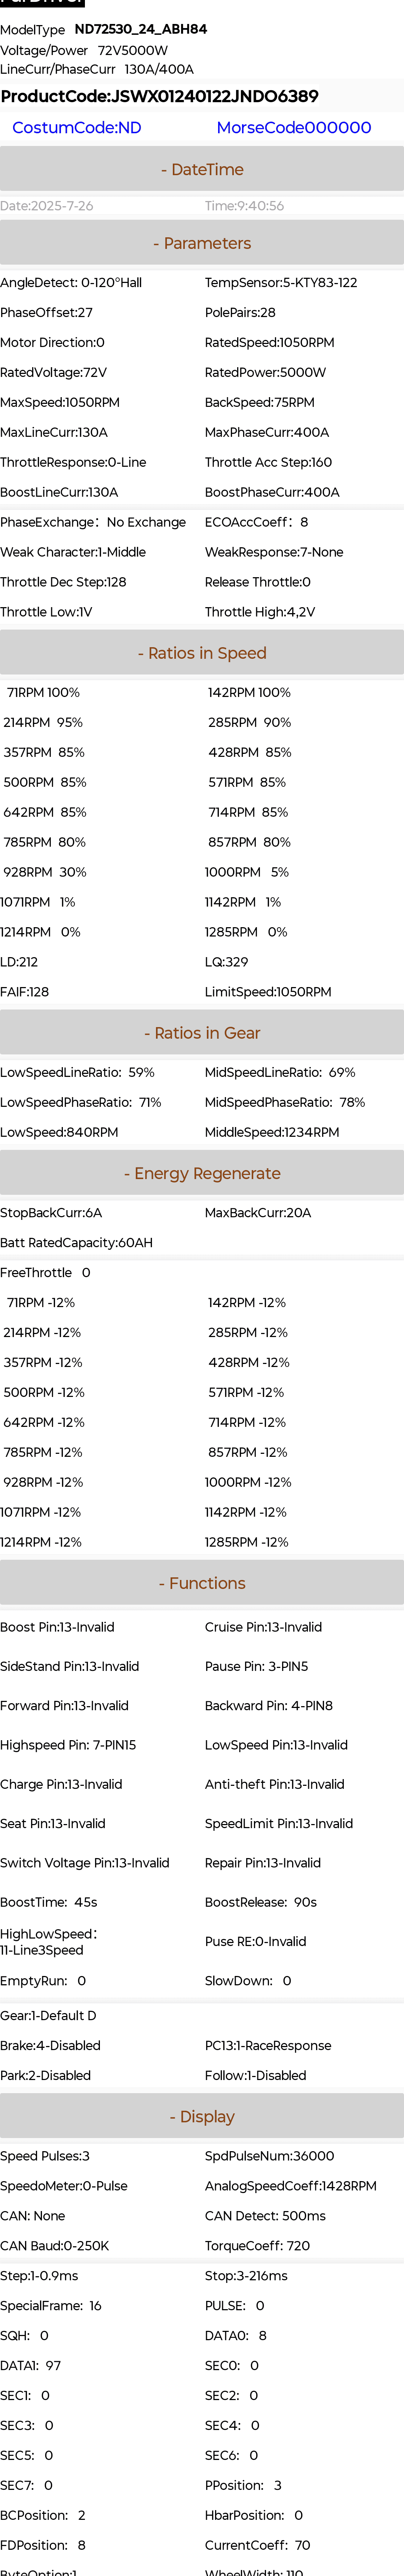Click the CAN Baud:0-250K entry
The image size is (404, 2576).
pos(55,2246)
